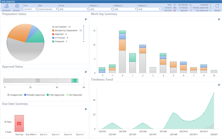The image size is (222, 139).
Task: Toggle the Unapproved legend item
Action: click(x=15, y=95)
